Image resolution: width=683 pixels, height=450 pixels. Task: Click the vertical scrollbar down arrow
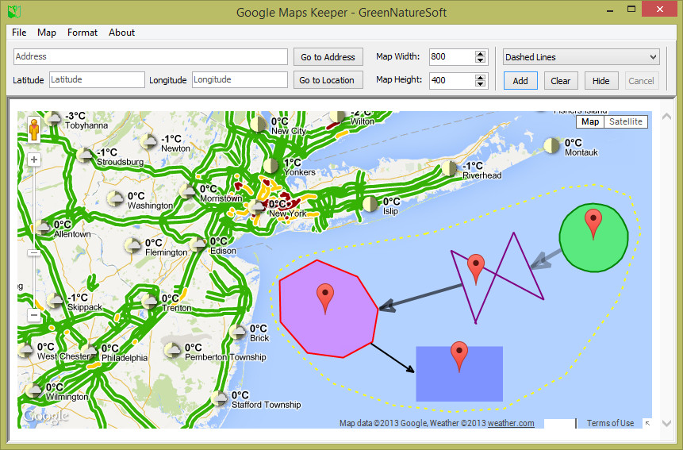666,423
